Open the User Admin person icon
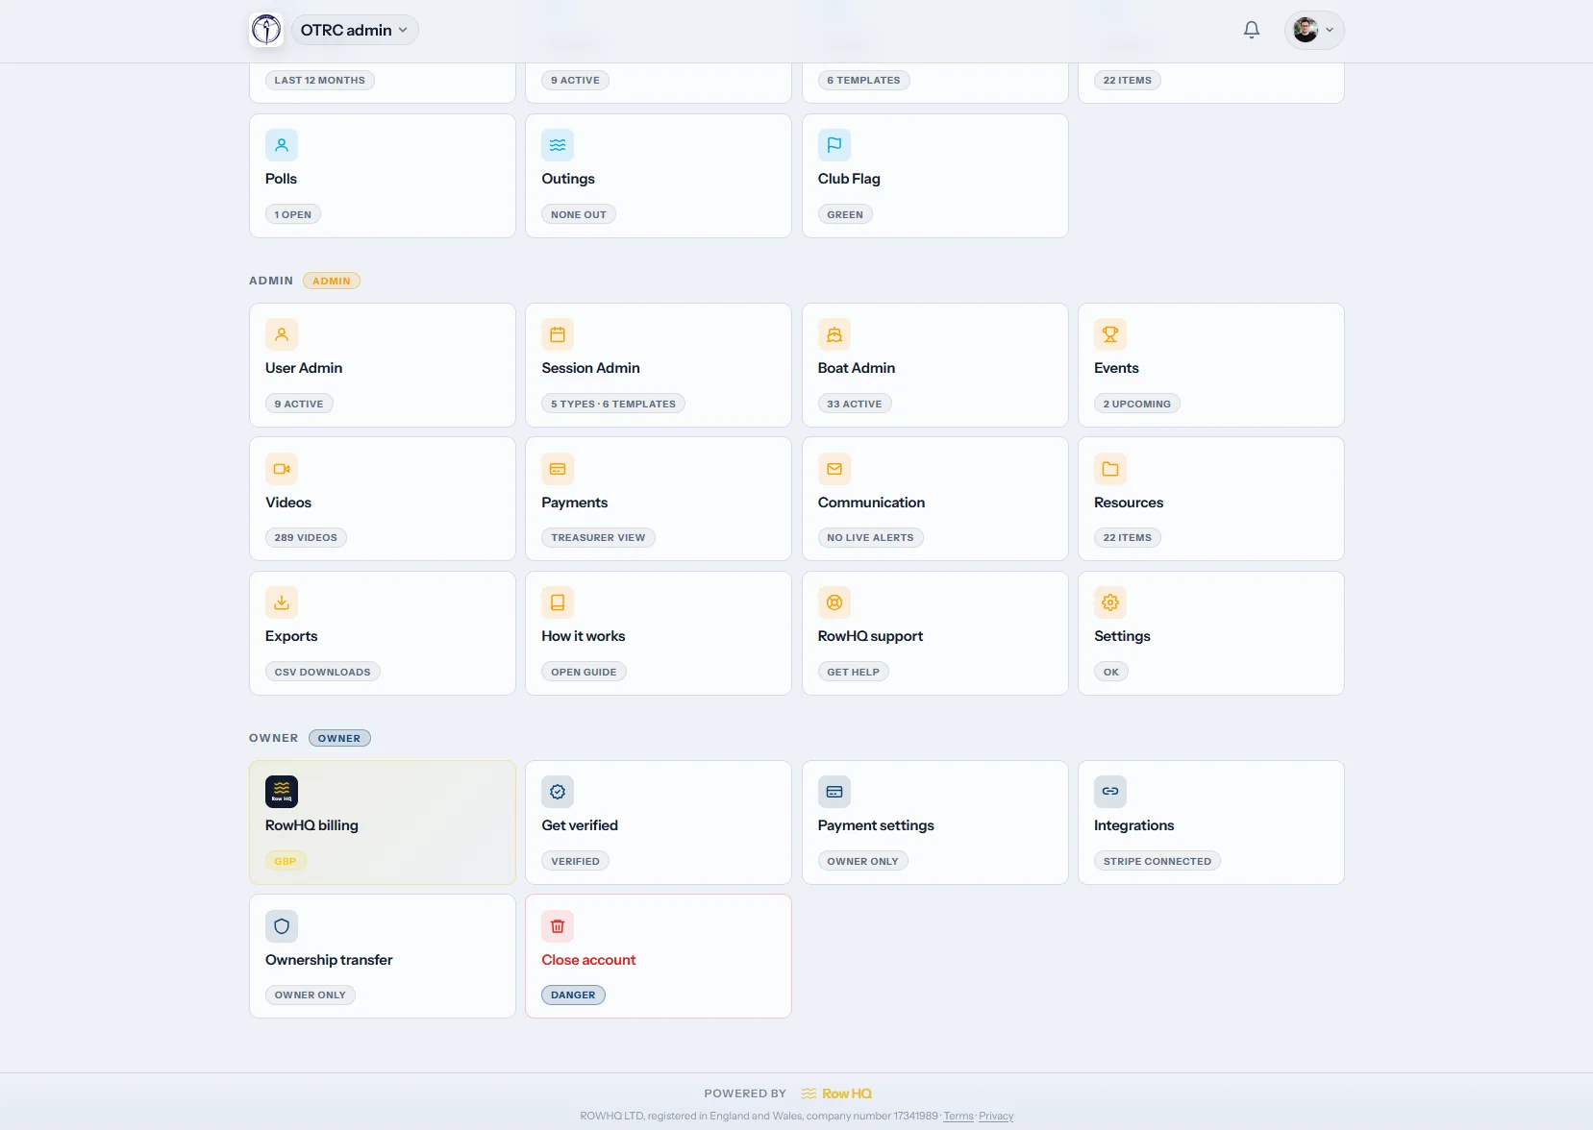 282,334
